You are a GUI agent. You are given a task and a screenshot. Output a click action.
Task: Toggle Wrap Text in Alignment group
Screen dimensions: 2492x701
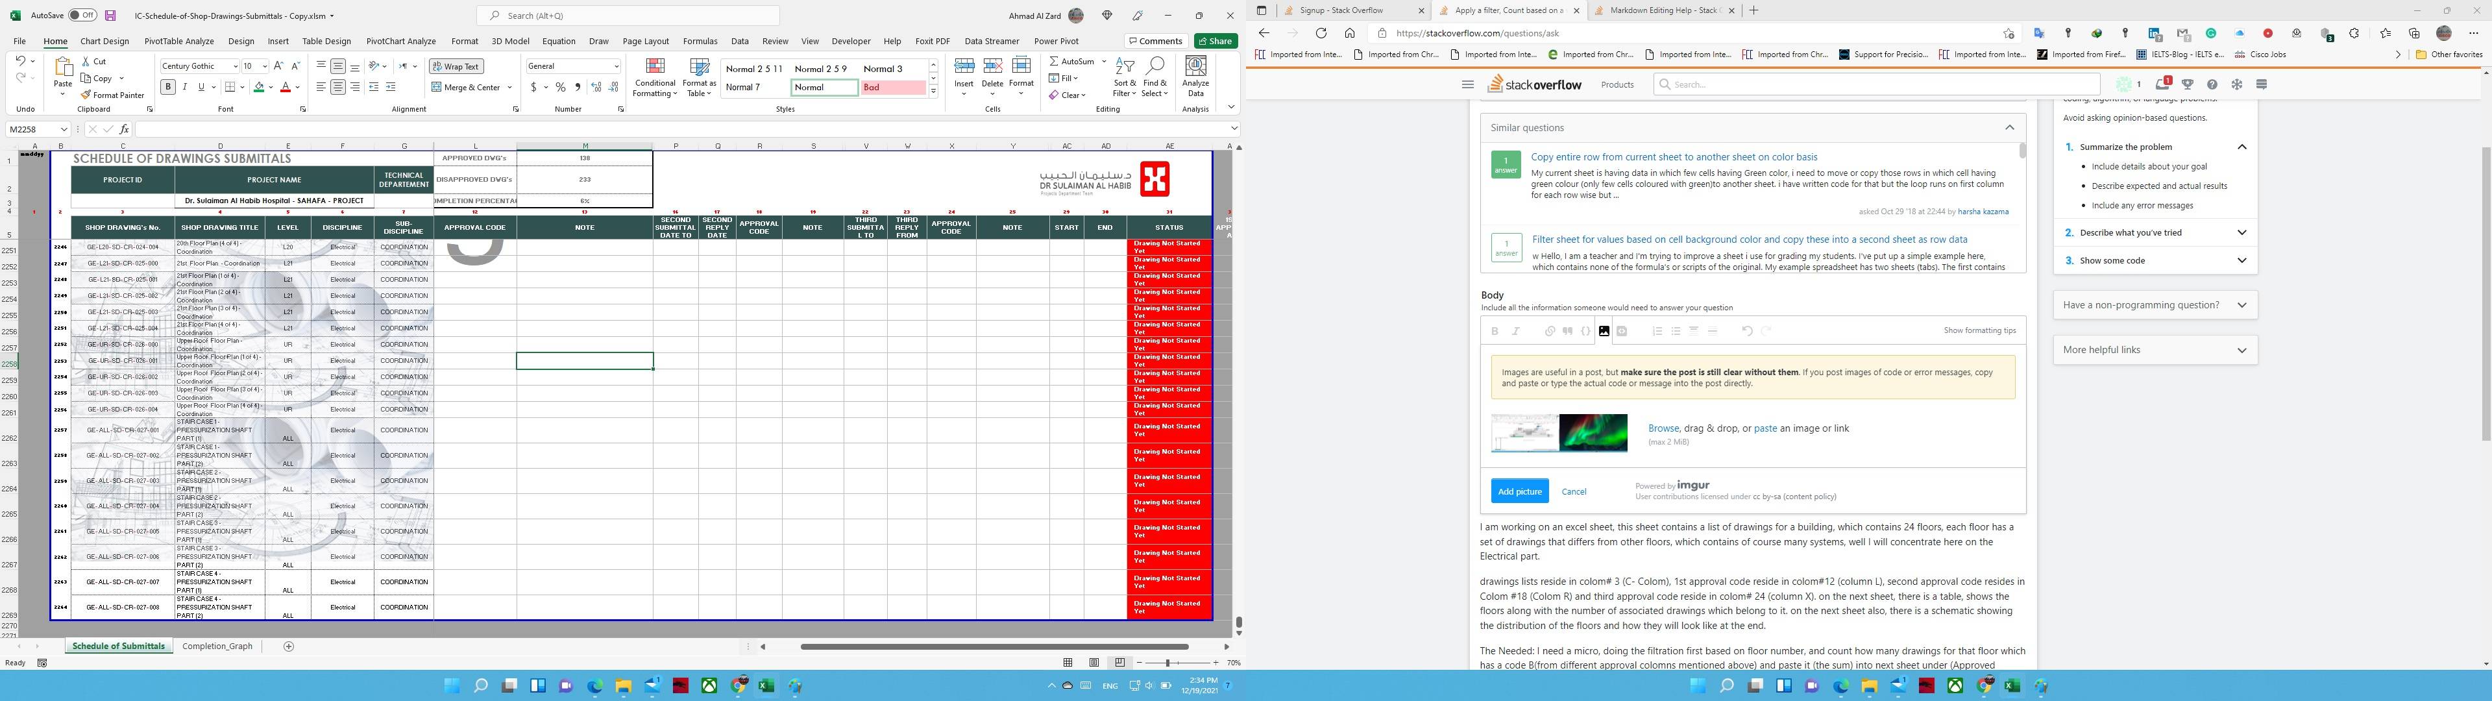point(456,67)
